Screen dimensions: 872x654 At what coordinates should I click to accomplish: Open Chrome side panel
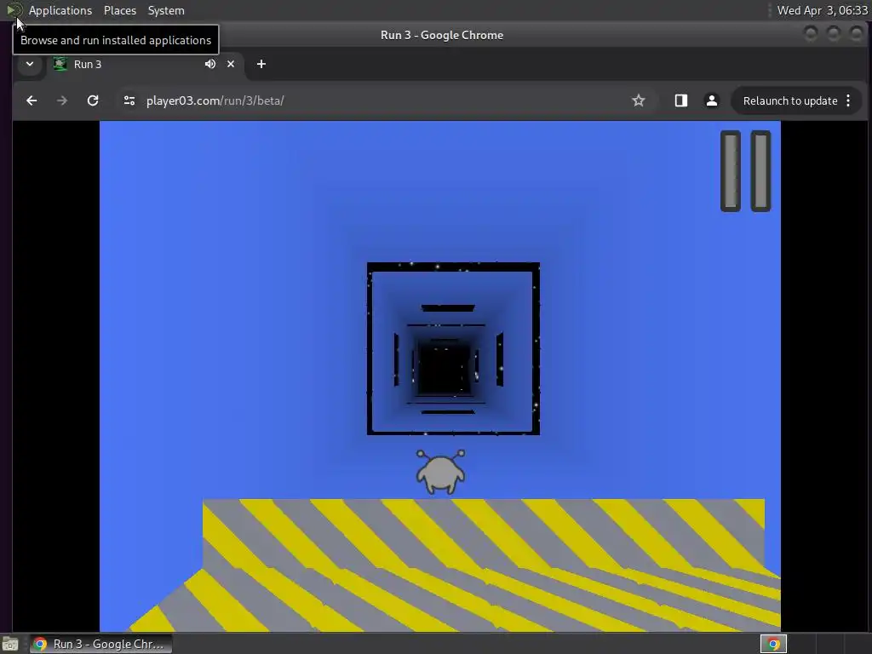(x=681, y=100)
